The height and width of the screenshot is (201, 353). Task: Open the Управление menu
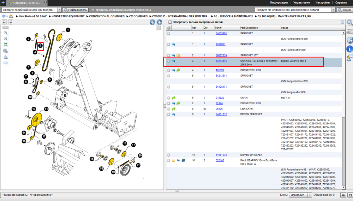coord(301,2)
